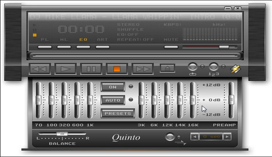
Task: Toggle the crossfade knob button
Action: tap(170, 137)
